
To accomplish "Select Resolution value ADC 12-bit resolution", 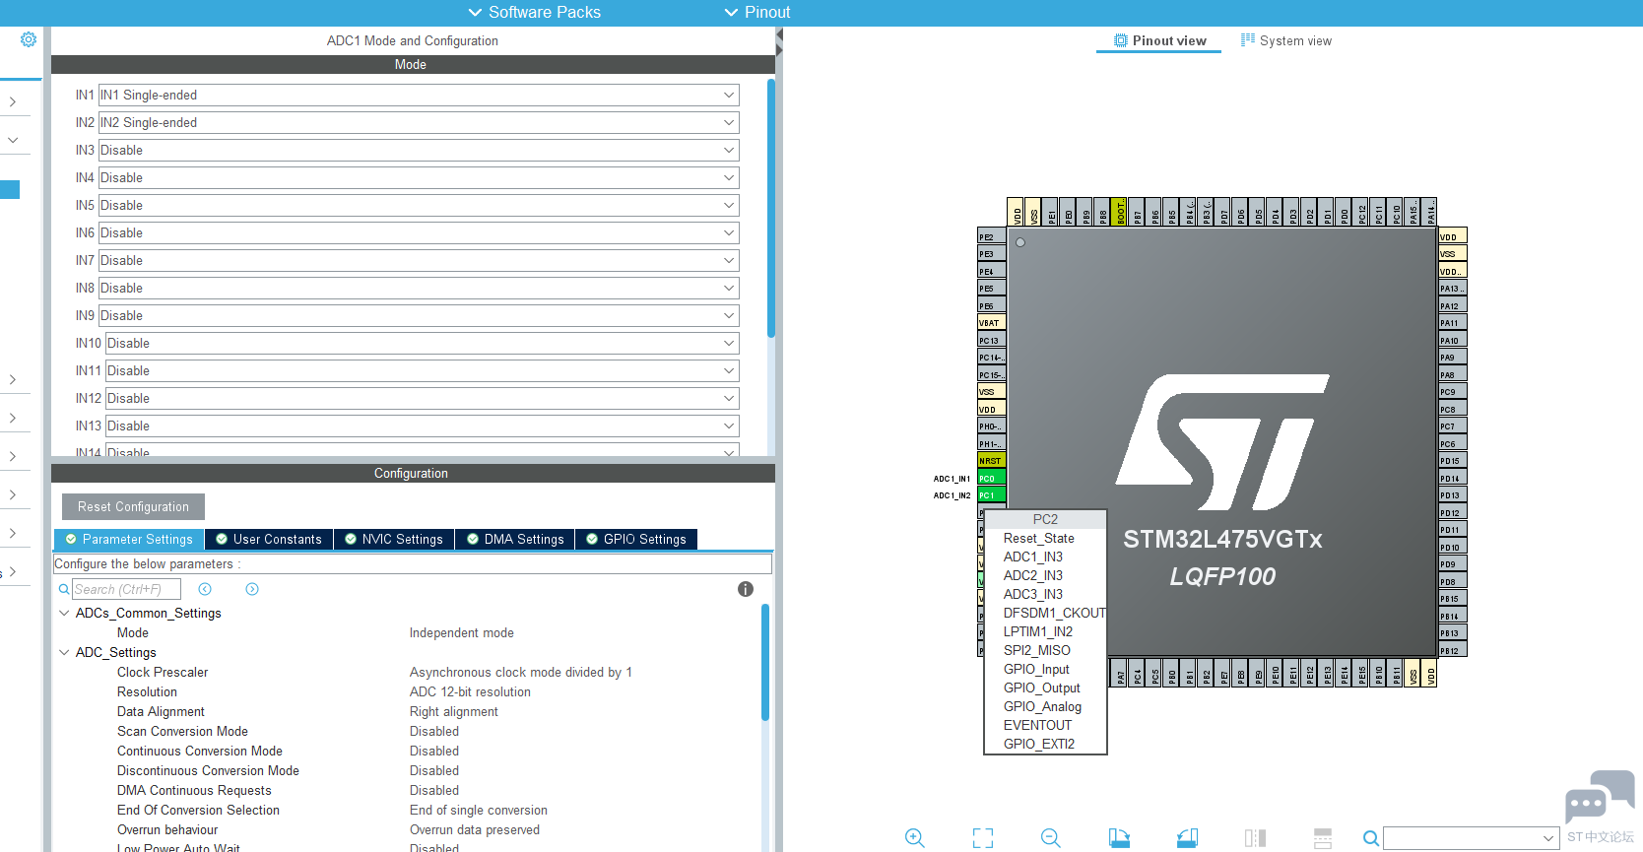I will coord(470,691).
